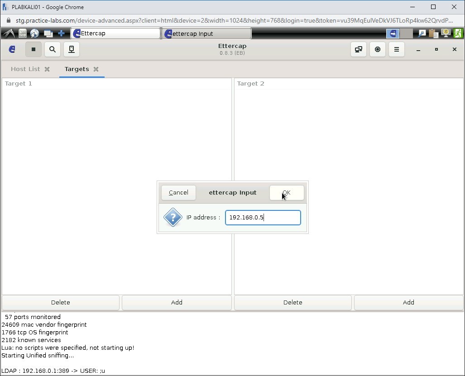Viewport: 465px width, 376px height.
Task: Add an entry under Target 1
Action: pyautogui.click(x=176, y=302)
